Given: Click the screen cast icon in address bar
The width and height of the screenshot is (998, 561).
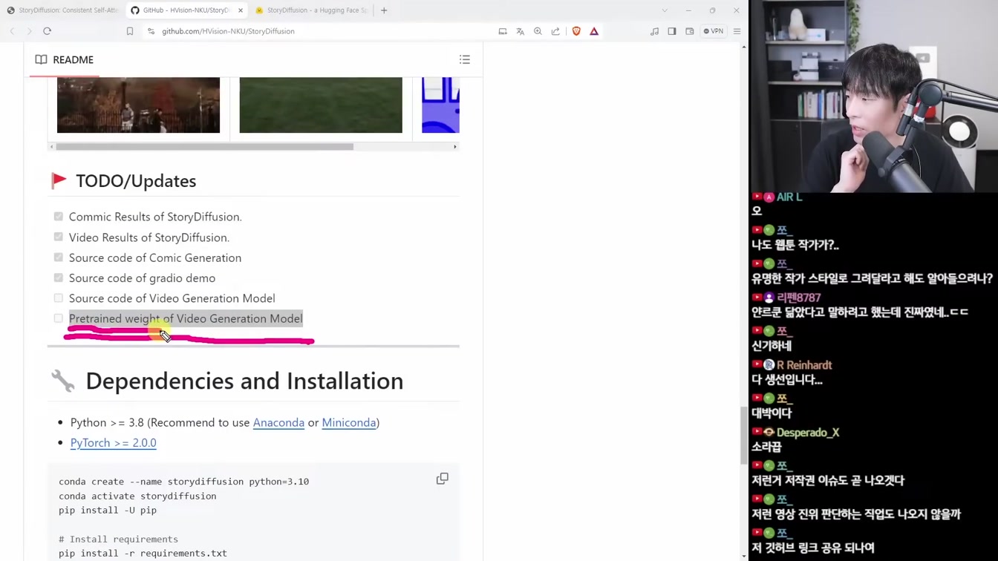Looking at the screenshot, I should 503,31.
